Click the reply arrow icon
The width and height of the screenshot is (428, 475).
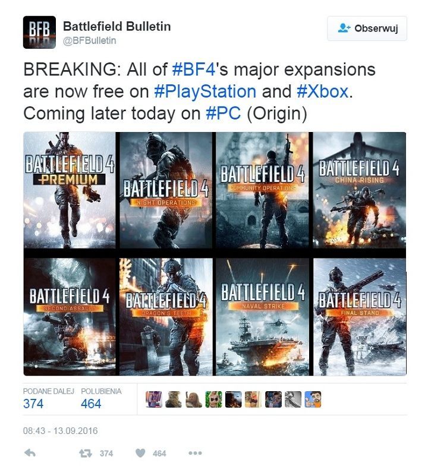click(30, 453)
